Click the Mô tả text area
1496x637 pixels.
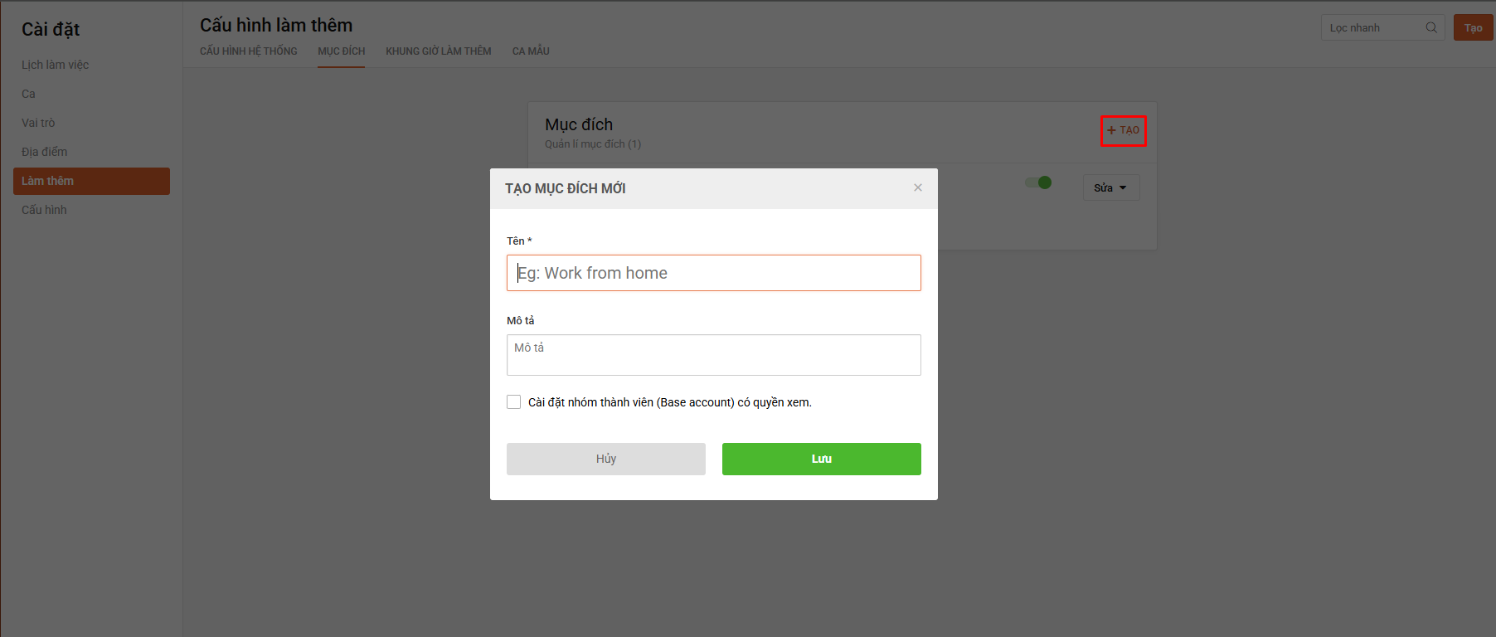pos(713,355)
